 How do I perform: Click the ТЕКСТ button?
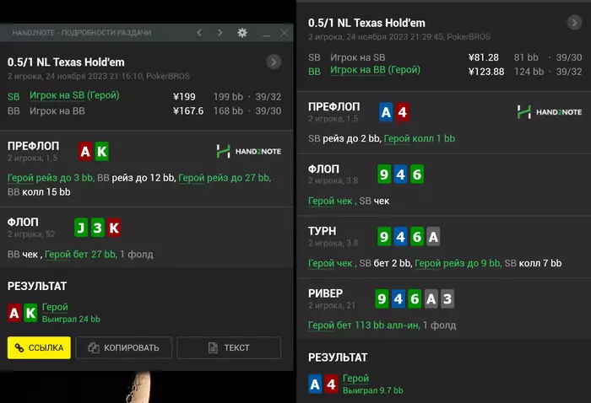tap(229, 347)
